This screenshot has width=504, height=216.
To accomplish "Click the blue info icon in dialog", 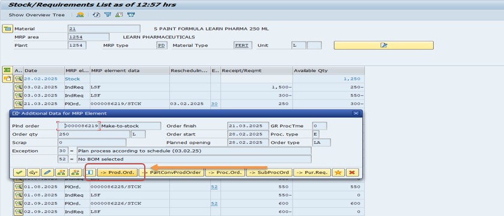I will pyautogui.click(x=90, y=172).
